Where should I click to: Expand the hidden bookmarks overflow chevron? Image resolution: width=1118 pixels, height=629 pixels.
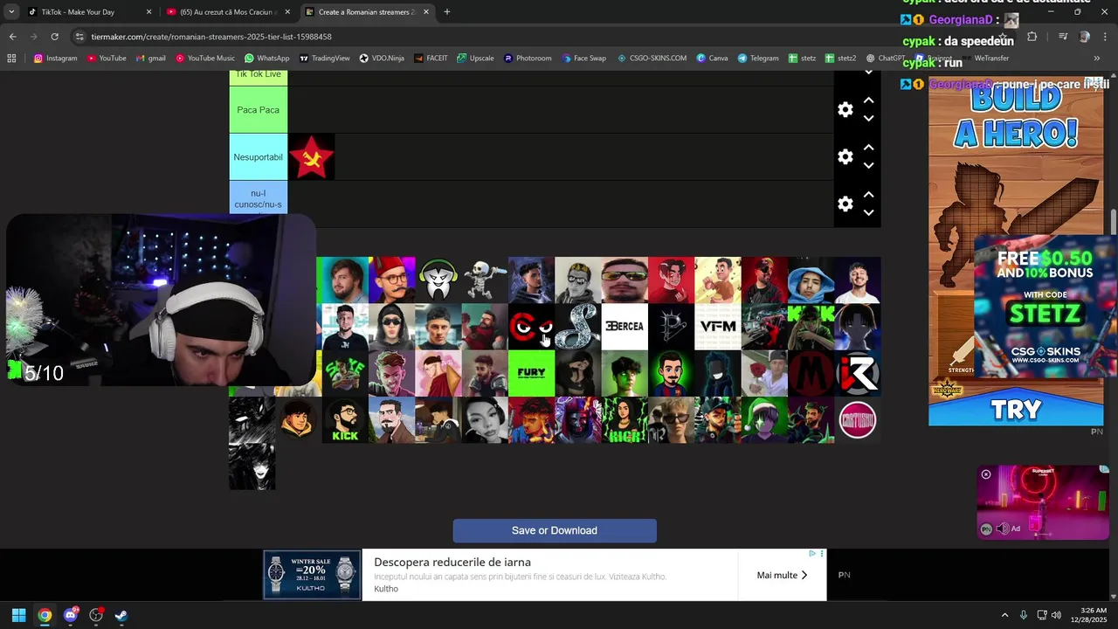click(x=1097, y=59)
